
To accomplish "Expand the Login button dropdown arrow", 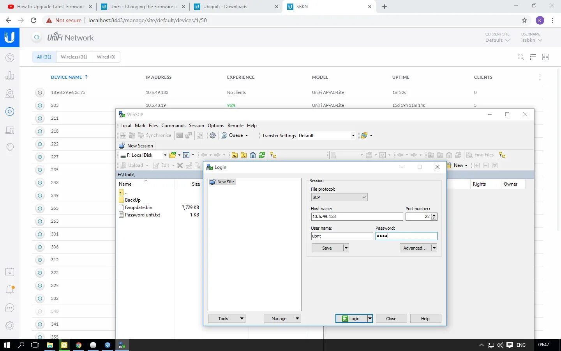I will tap(370, 319).
